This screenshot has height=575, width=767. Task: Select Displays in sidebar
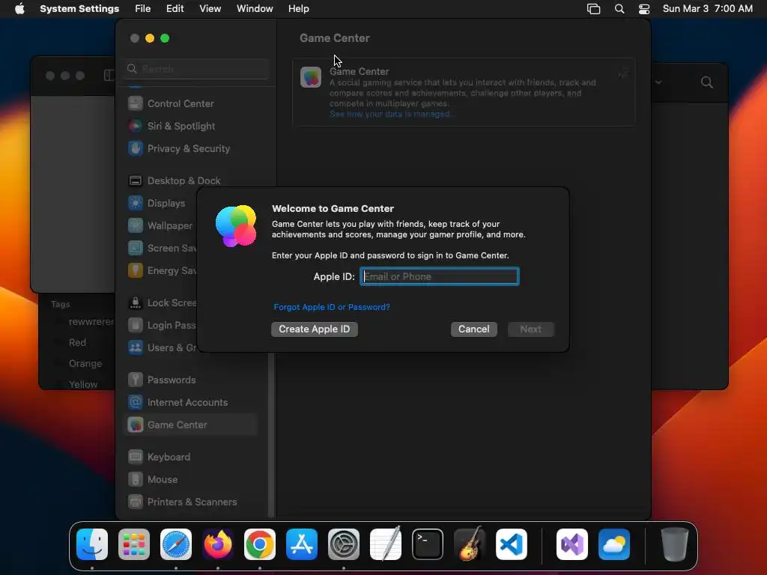[160, 204]
